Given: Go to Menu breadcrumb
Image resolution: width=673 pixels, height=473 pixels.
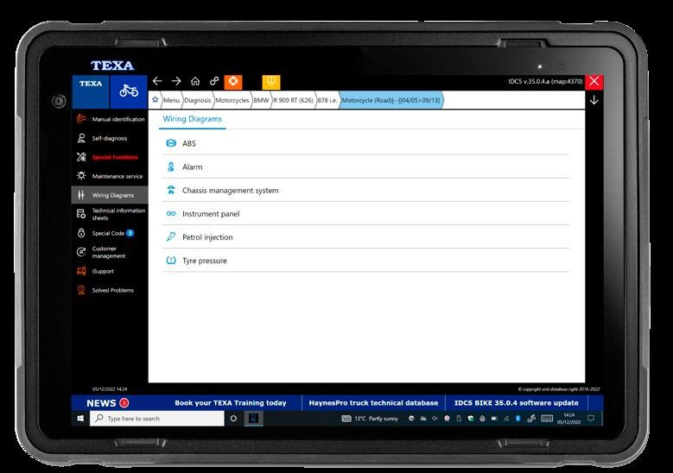Looking at the screenshot, I should pyautogui.click(x=171, y=100).
